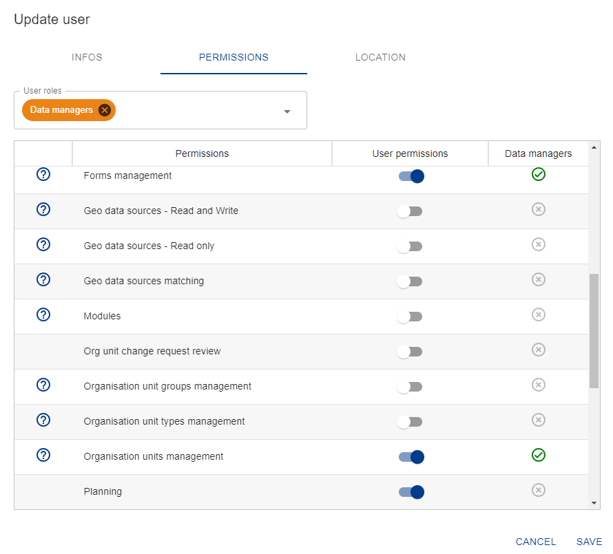Screen dimensions: 613x554
Task: Click Data managers cross for Geo data Read and Write
Action: coord(539,209)
